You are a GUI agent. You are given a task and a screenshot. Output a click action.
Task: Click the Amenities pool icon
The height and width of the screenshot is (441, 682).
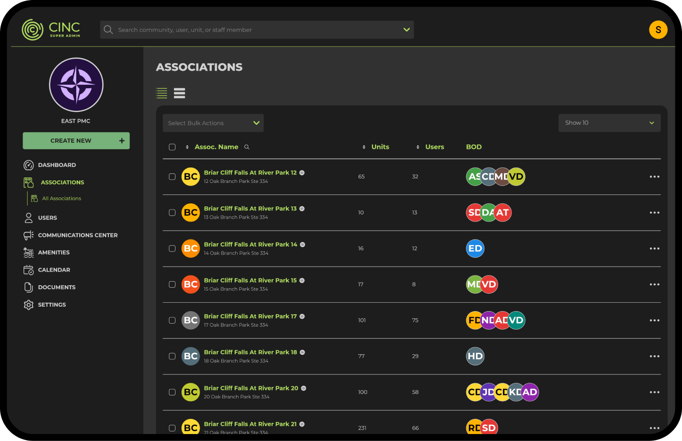29,253
